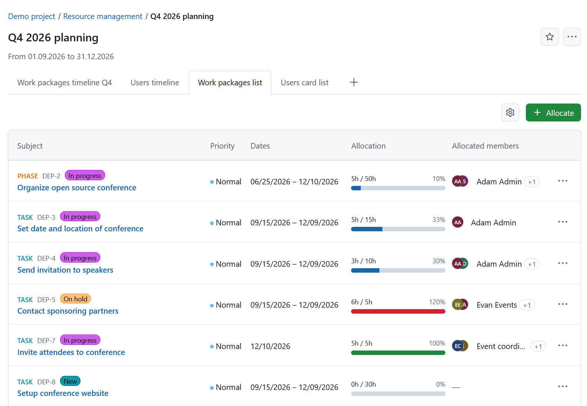This screenshot has width=587, height=406.
Task: Click the Dates column header
Action: tap(260, 146)
